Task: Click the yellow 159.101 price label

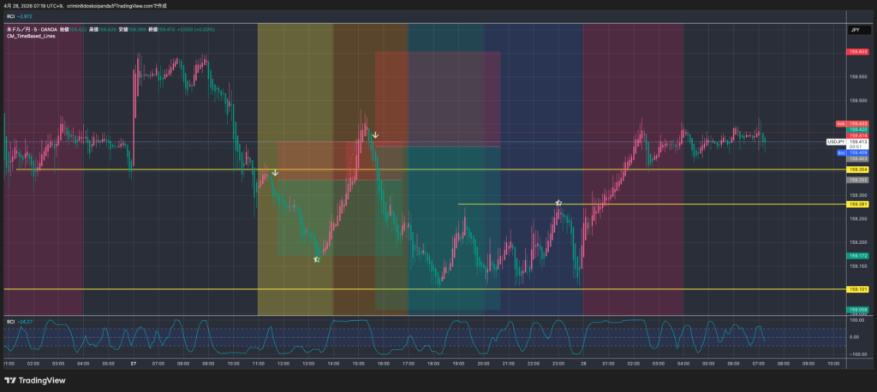Action: pos(857,289)
